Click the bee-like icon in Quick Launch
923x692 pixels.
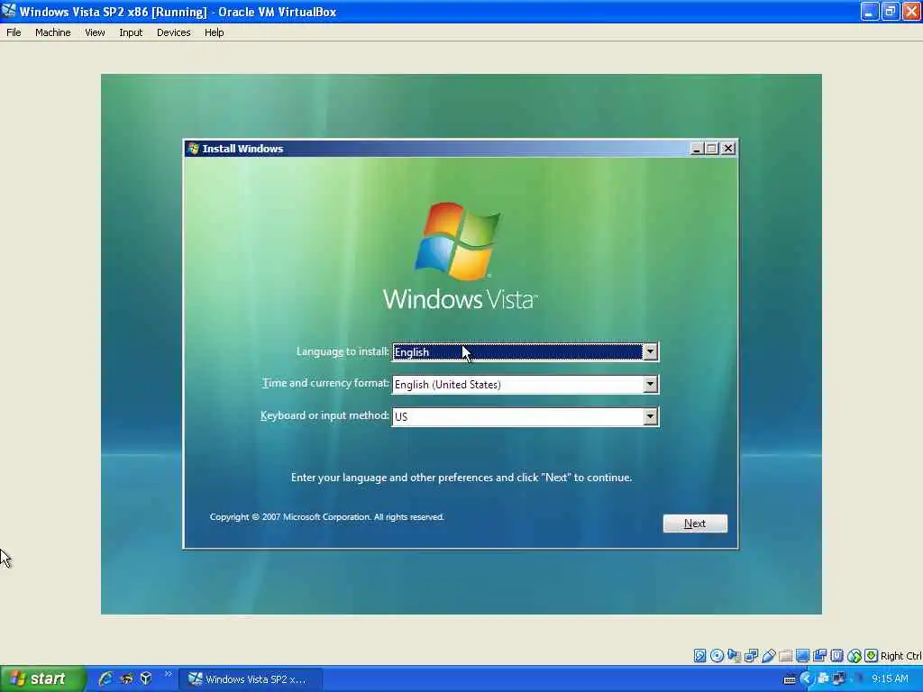pyautogui.click(x=126, y=678)
